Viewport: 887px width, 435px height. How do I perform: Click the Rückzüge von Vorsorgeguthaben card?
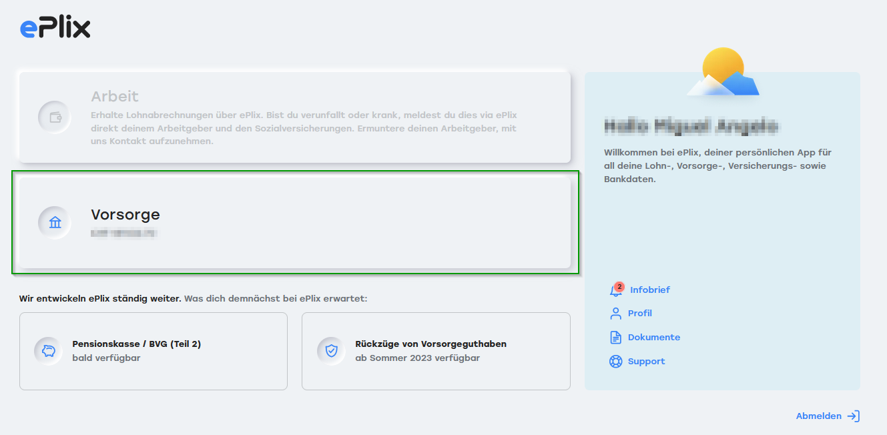point(436,351)
